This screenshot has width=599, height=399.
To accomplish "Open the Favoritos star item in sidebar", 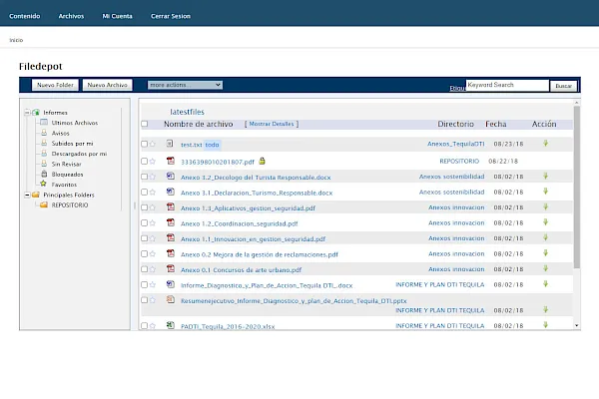I will pos(64,185).
